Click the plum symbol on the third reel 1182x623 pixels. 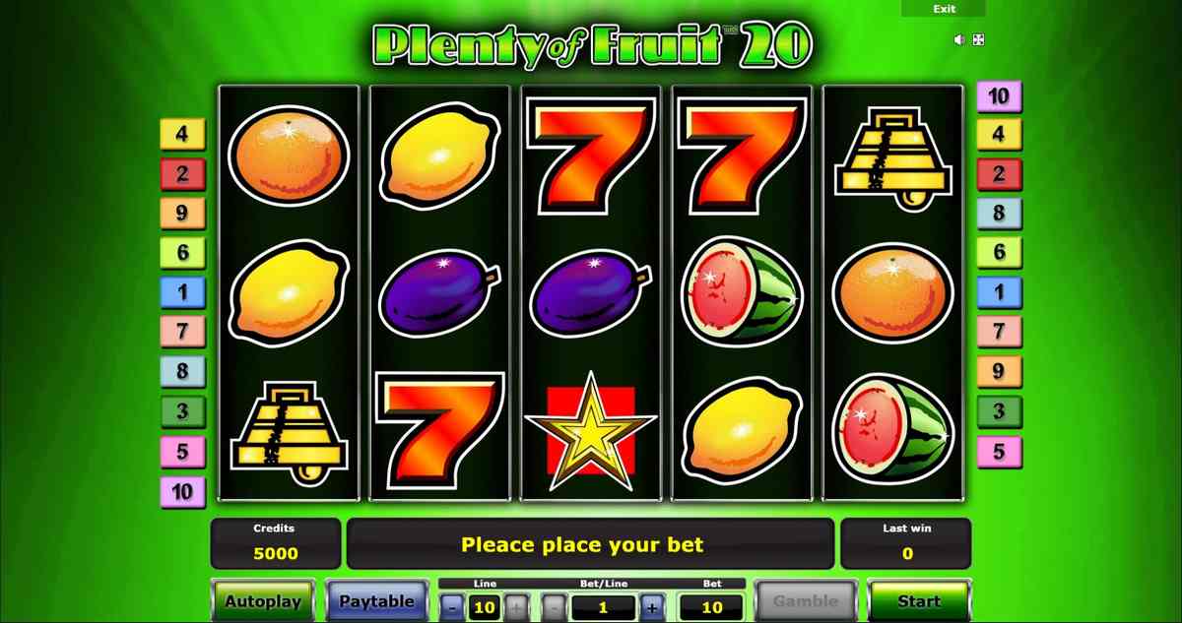tap(591, 292)
